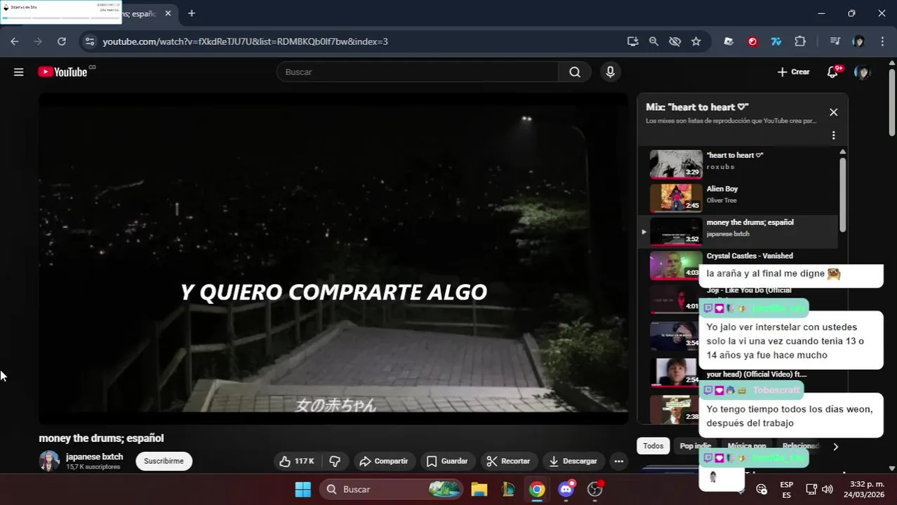Open Chrome's three-dot menu

click(882, 41)
